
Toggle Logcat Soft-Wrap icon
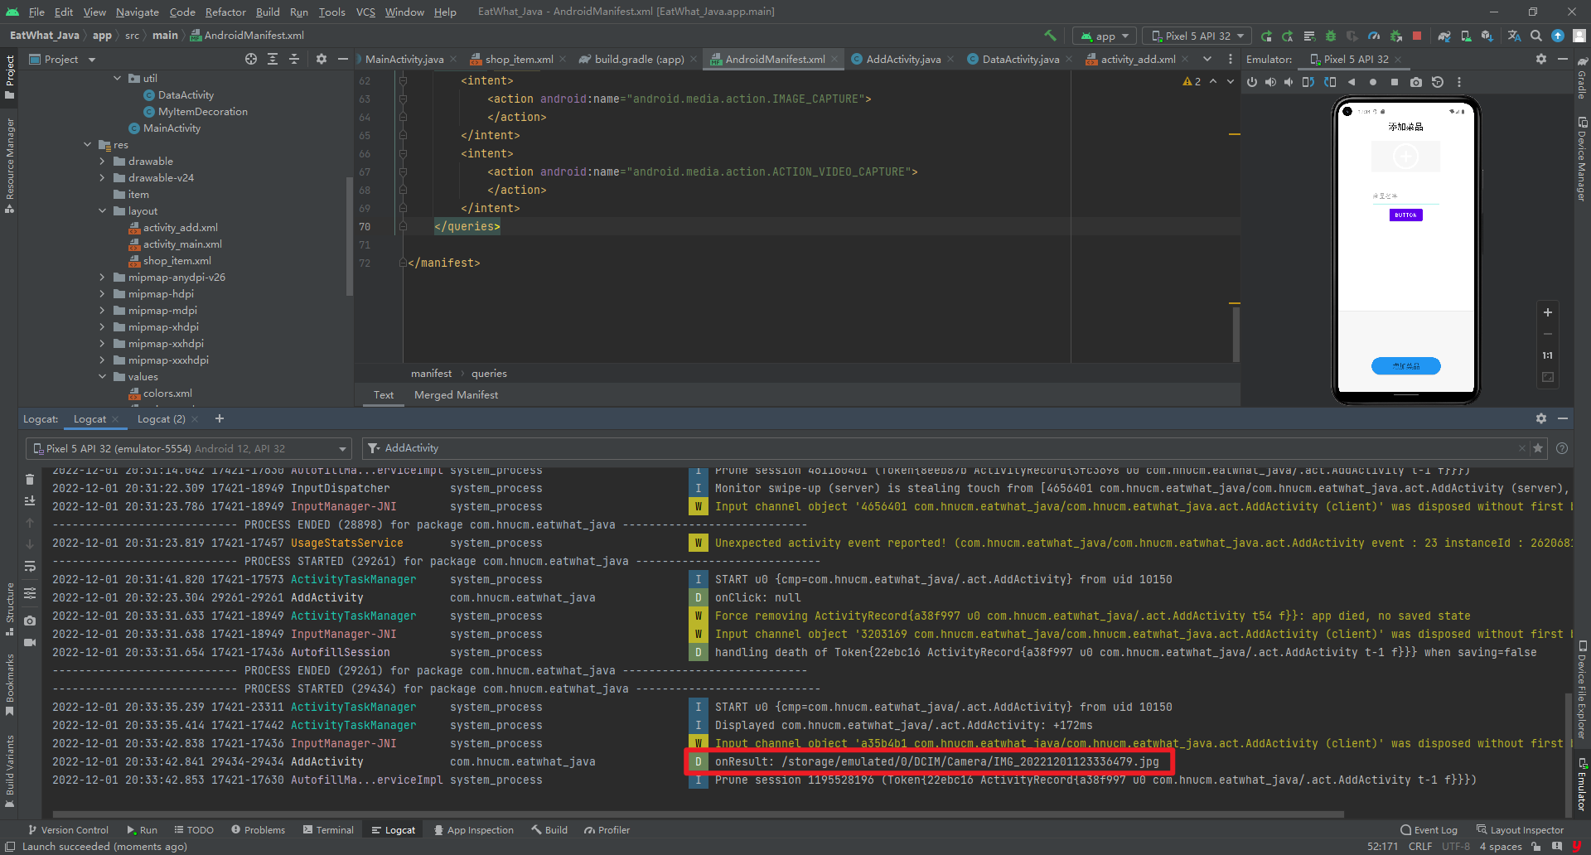click(30, 567)
